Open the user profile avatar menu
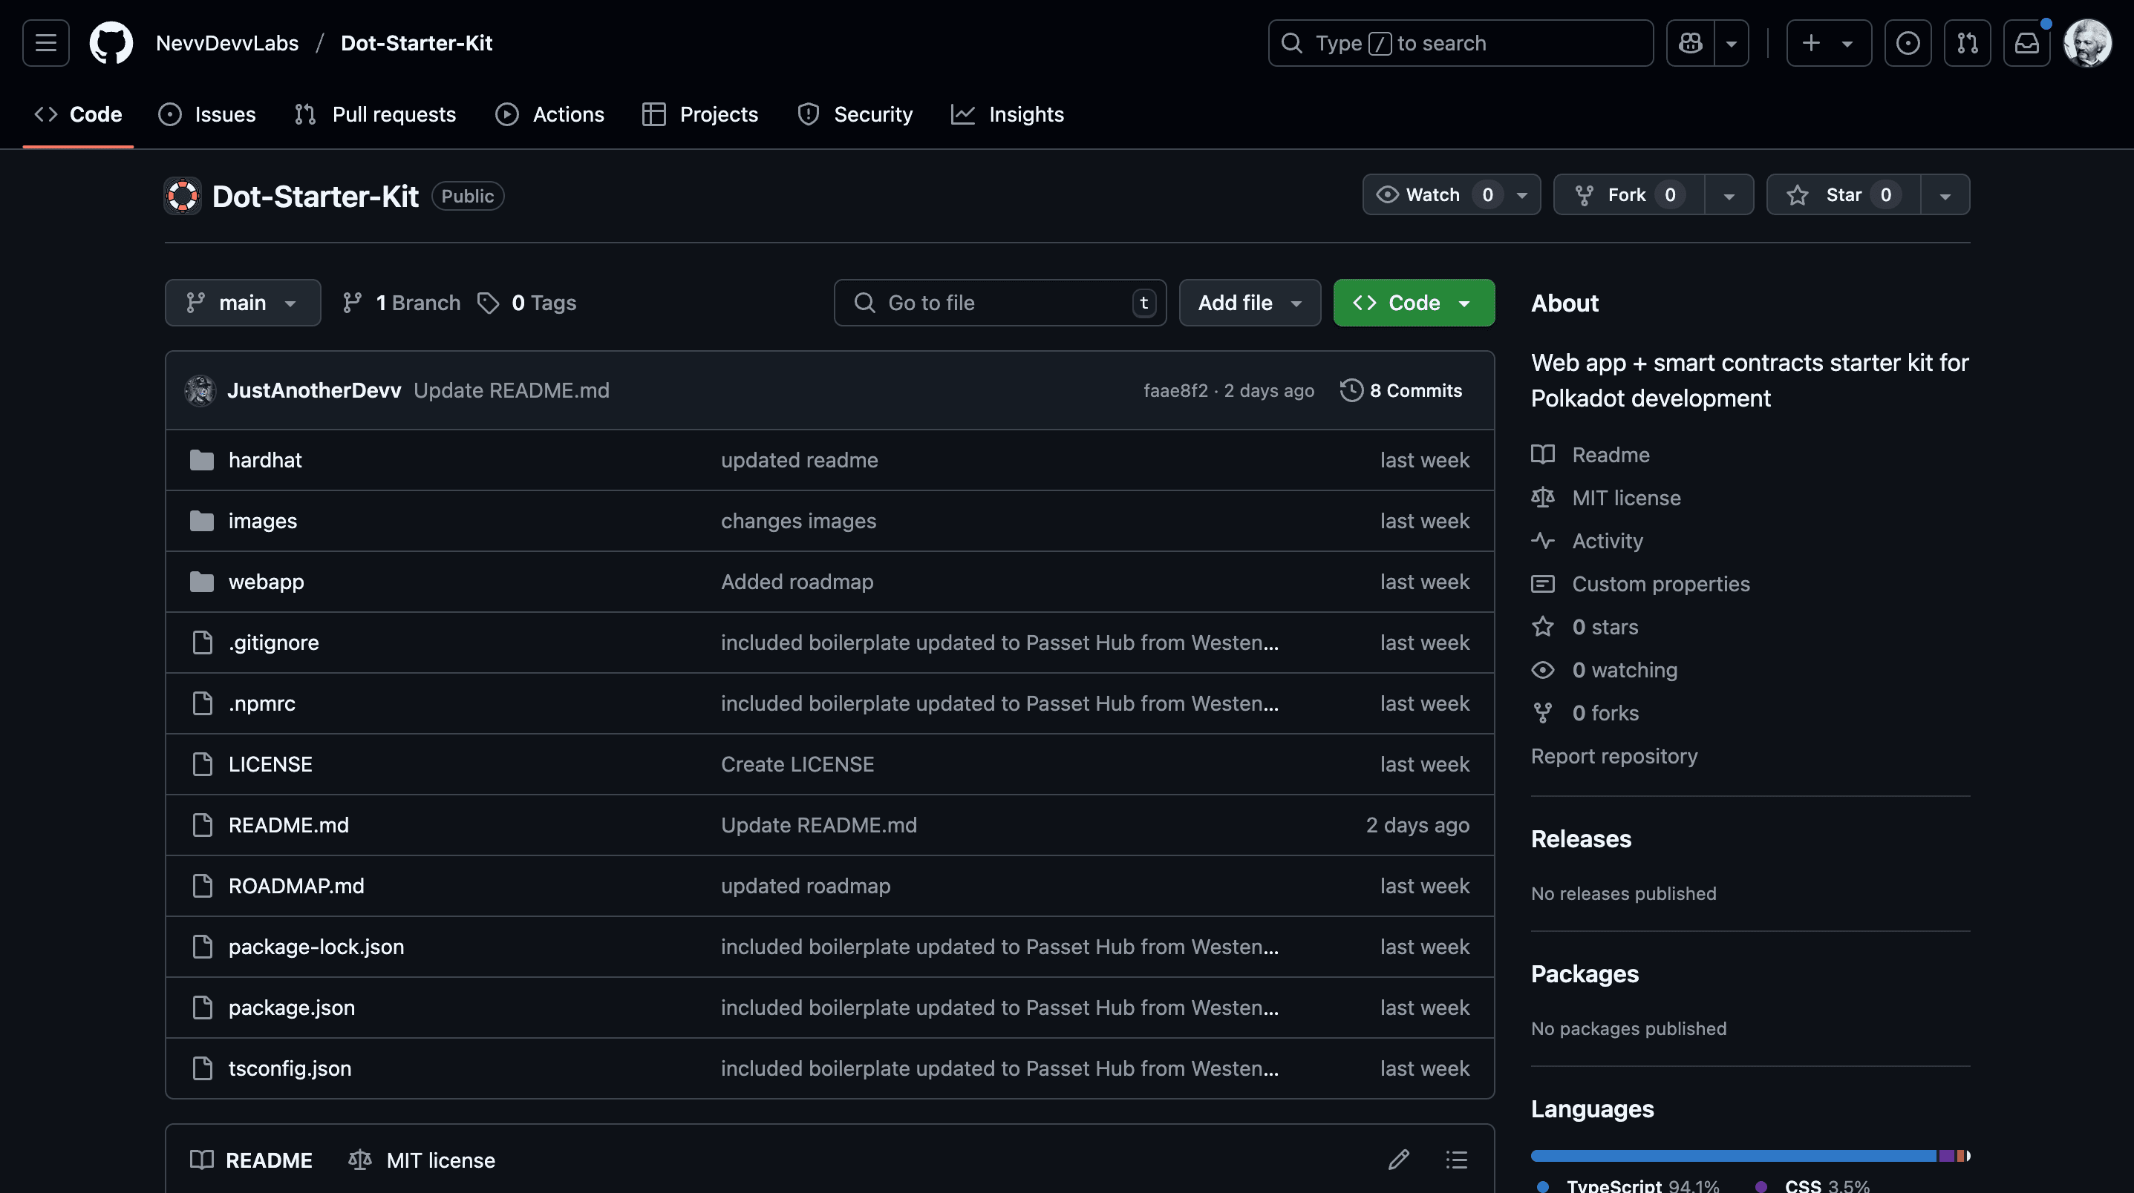Viewport: 2134px width, 1193px height. click(2088, 43)
